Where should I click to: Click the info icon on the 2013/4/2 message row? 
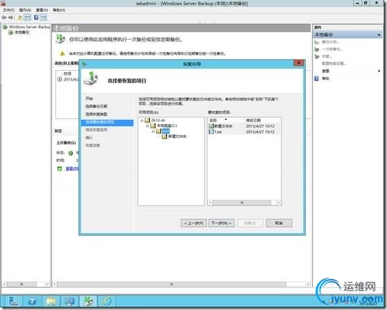pos(60,79)
